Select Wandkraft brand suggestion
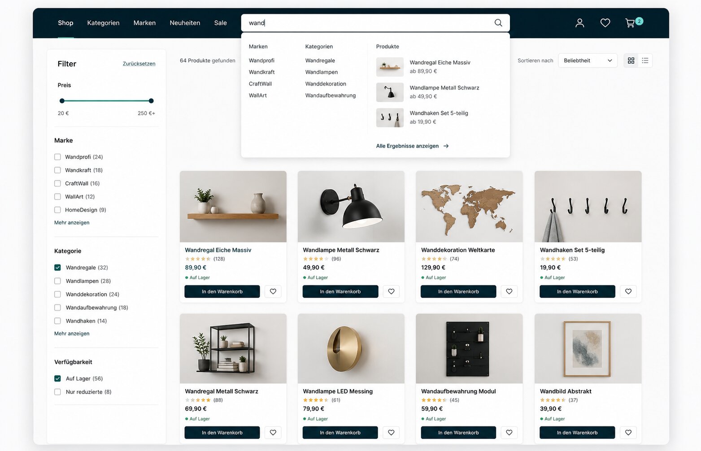 pyautogui.click(x=261, y=72)
